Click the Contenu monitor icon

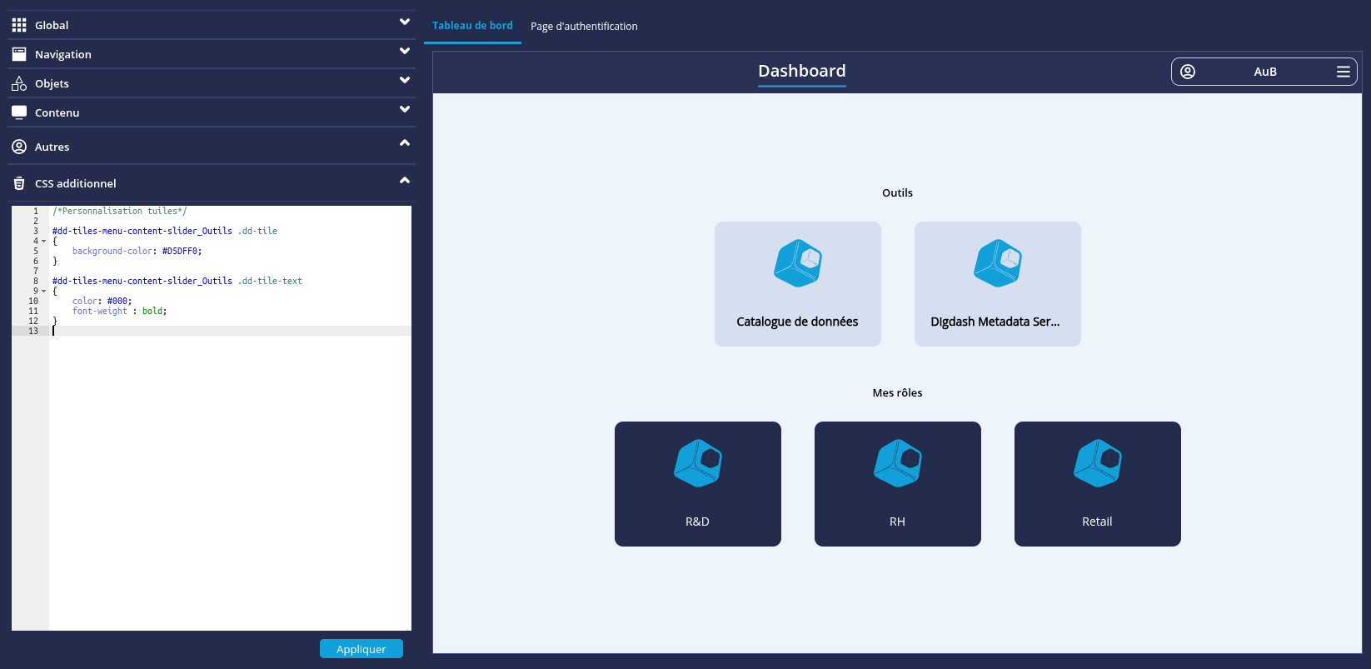point(19,112)
